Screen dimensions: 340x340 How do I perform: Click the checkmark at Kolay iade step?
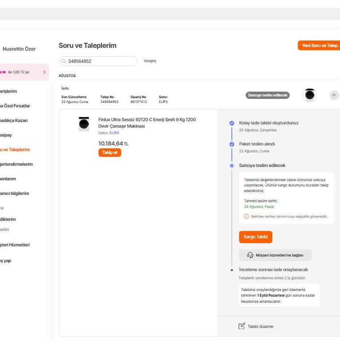point(232,123)
